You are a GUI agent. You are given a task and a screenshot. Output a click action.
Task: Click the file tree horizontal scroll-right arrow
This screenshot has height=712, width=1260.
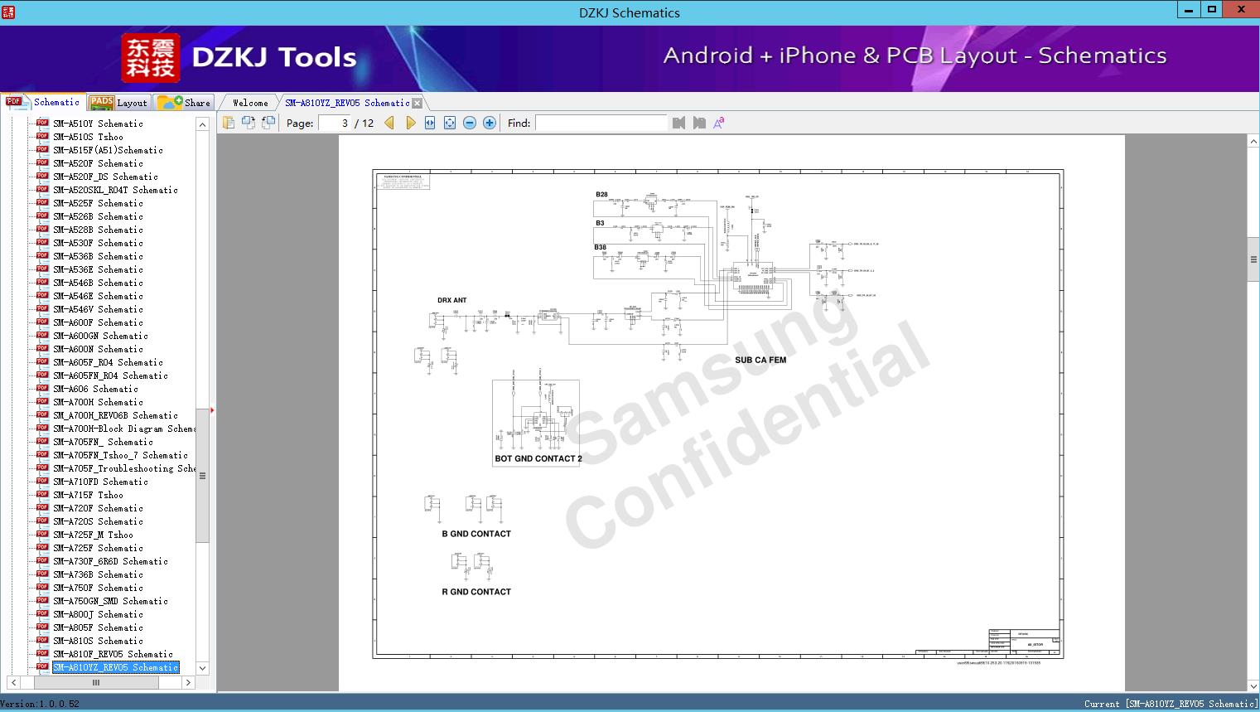click(188, 682)
